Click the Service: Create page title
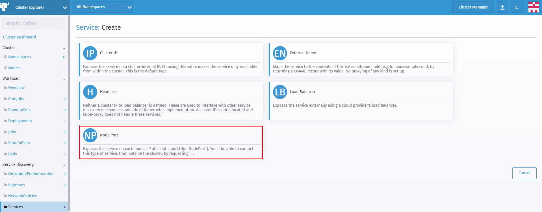The height and width of the screenshot is (212, 542). tap(98, 27)
